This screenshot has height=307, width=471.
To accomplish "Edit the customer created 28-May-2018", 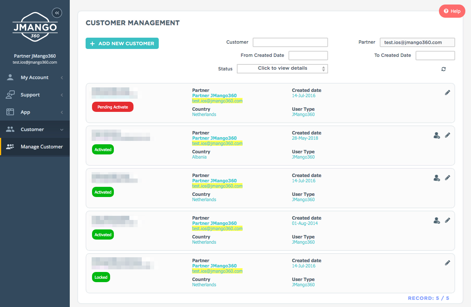I will (x=448, y=135).
